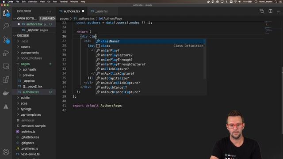Click the Wi-Fi icon in menu bar
Screen dimensions: 283x159
[x=235, y=2]
